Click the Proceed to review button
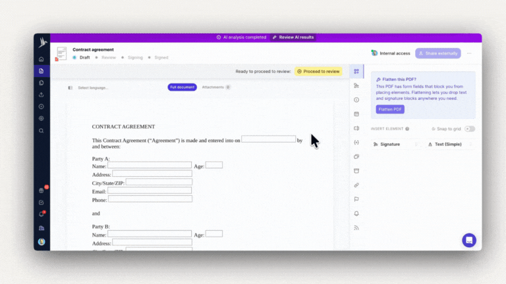Viewport: 506px width, 284px height. coord(318,71)
